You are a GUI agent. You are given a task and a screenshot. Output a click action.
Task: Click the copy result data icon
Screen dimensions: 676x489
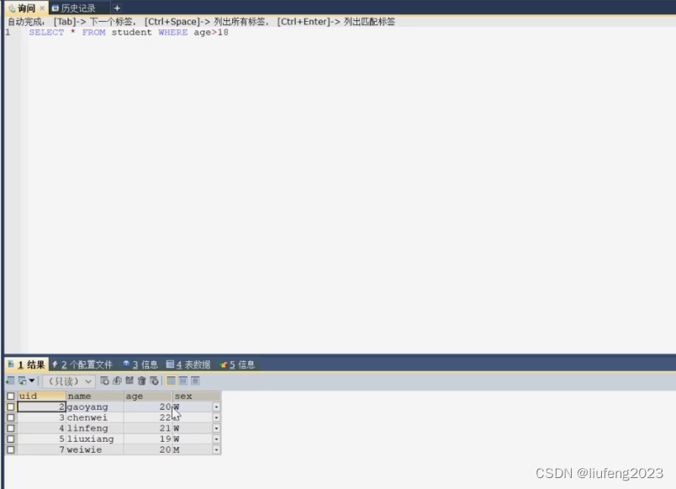(22, 380)
